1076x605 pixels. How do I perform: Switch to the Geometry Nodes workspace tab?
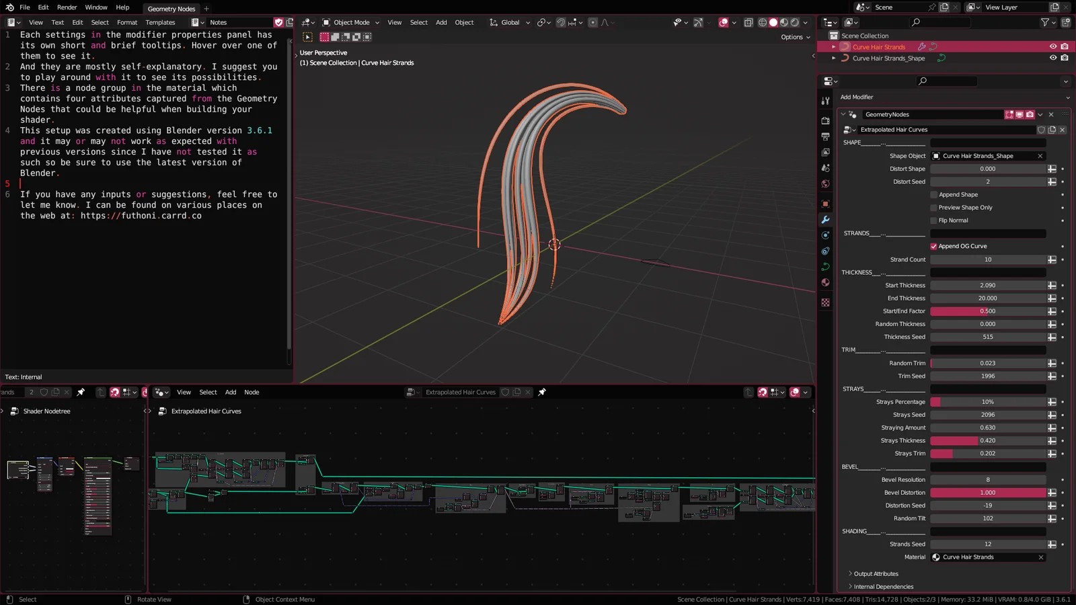171,9
